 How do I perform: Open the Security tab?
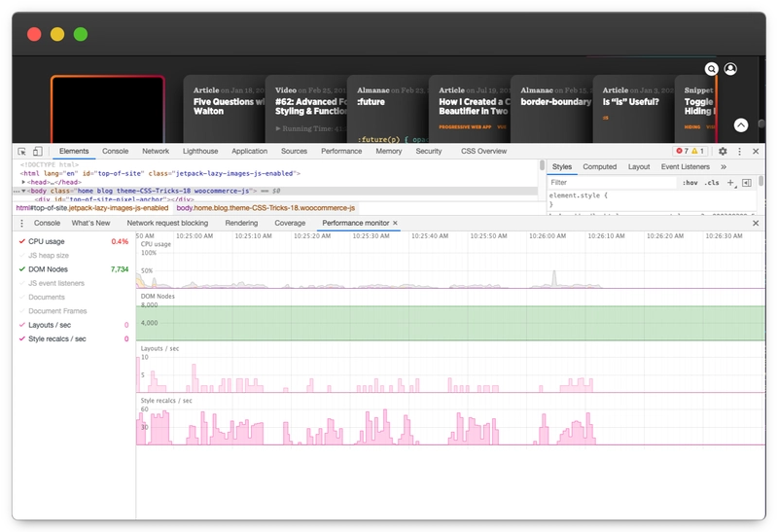pyautogui.click(x=429, y=152)
